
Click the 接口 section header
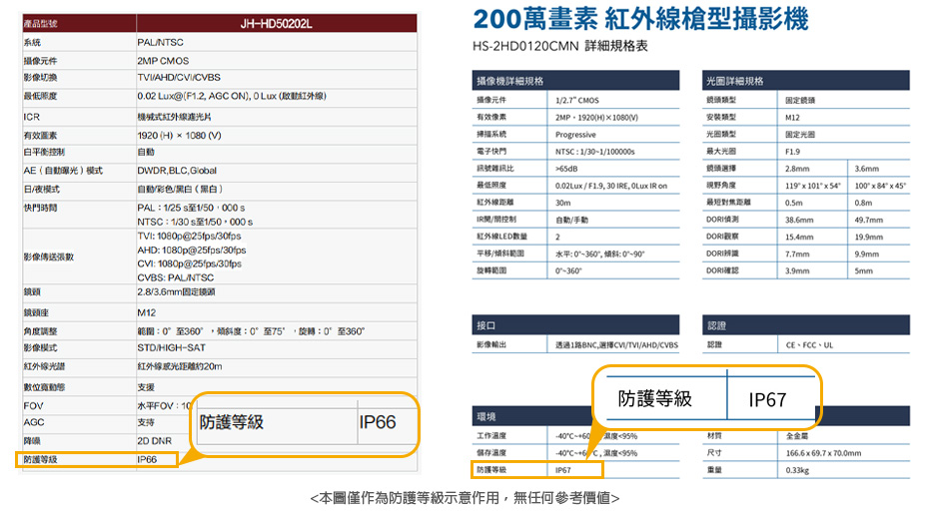click(x=575, y=325)
